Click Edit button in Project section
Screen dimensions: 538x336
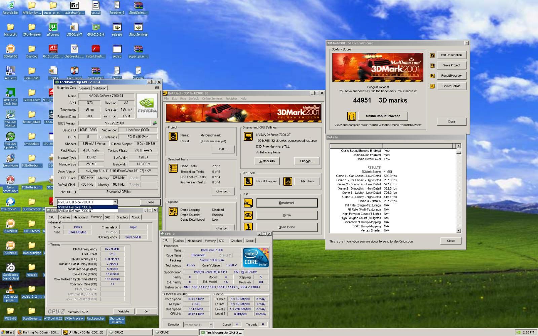[x=223, y=149]
